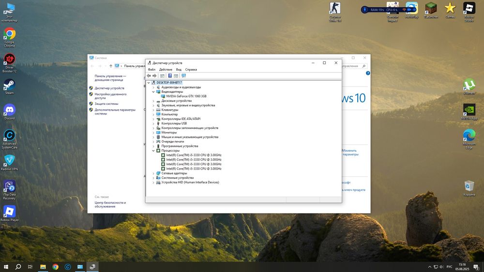Open Advanced SystemCare desktop icon
The image size is (484, 272).
pyautogui.click(x=10, y=139)
